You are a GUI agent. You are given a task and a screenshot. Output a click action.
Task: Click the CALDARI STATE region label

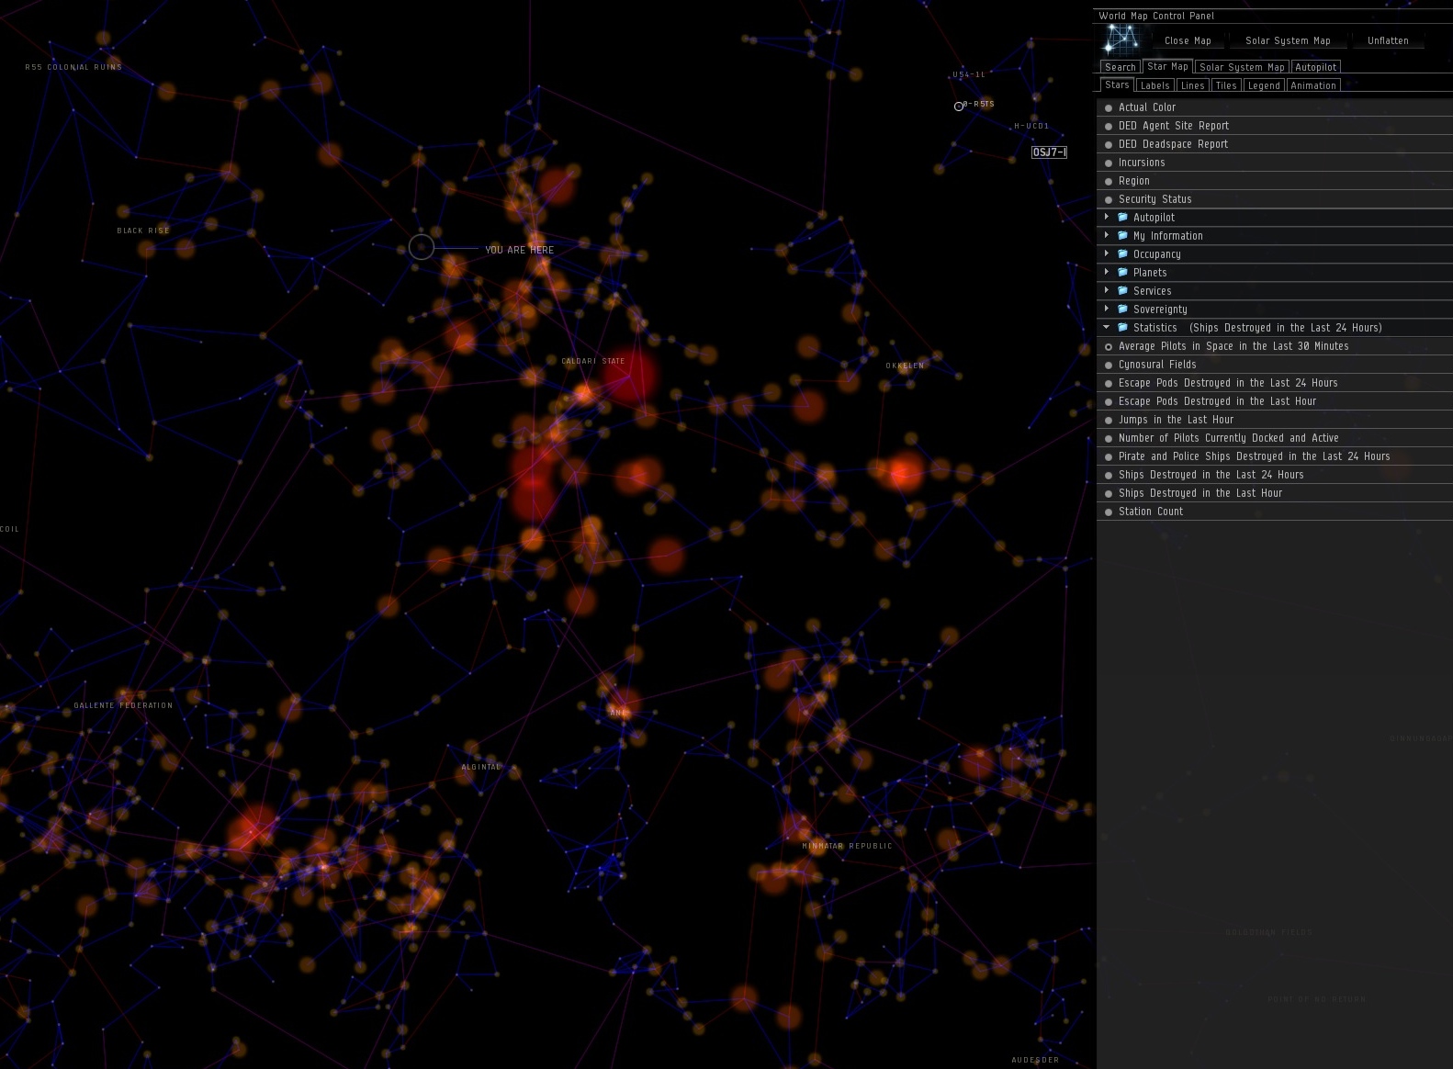tap(593, 361)
